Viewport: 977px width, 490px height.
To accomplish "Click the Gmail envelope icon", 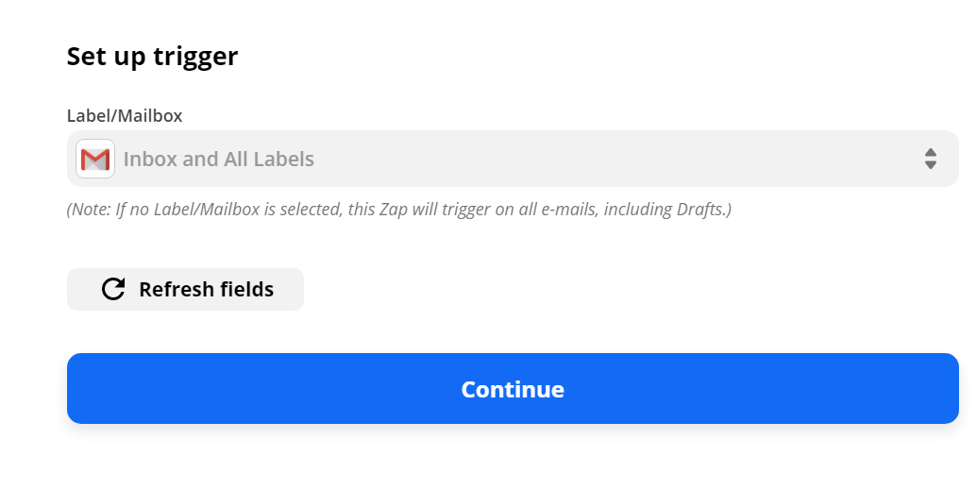I will click(x=95, y=159).
